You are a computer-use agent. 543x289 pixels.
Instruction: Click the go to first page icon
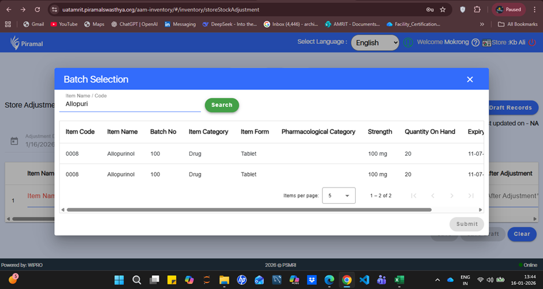[414, 196]
